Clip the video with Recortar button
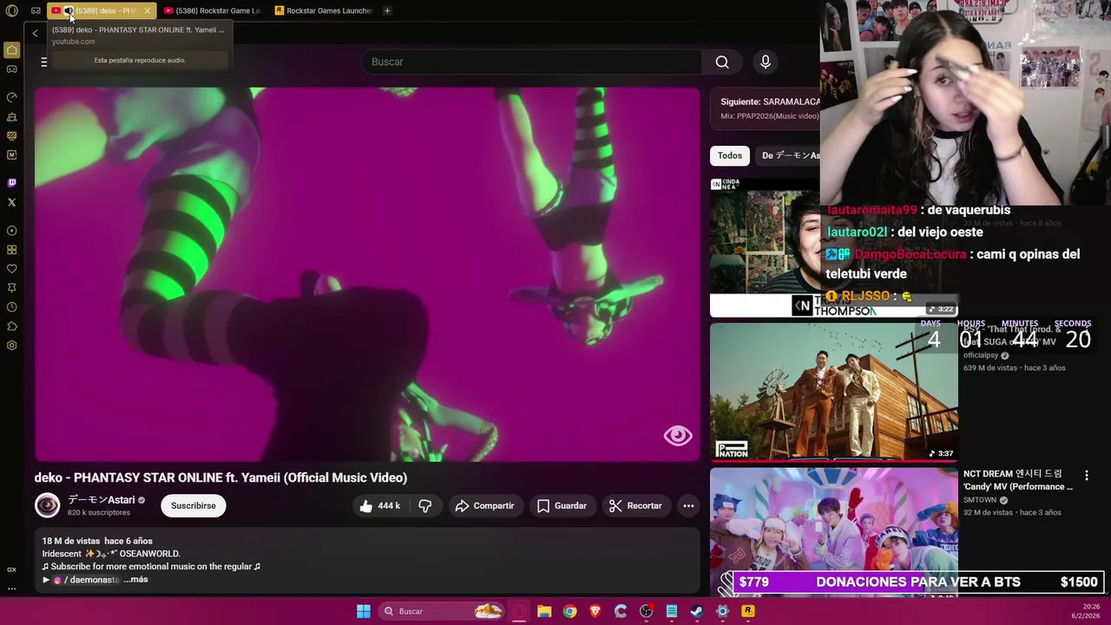The height and width of the screenshot is (625, 1111). 635,505
